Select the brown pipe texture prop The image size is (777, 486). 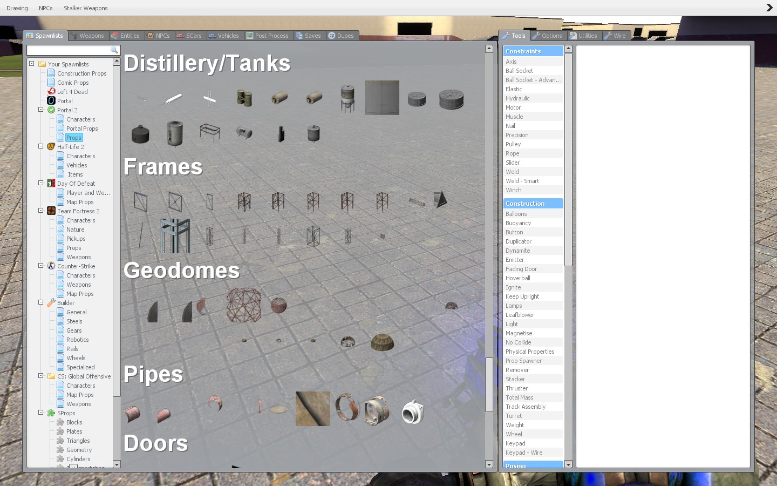click(x=313, y=409)
